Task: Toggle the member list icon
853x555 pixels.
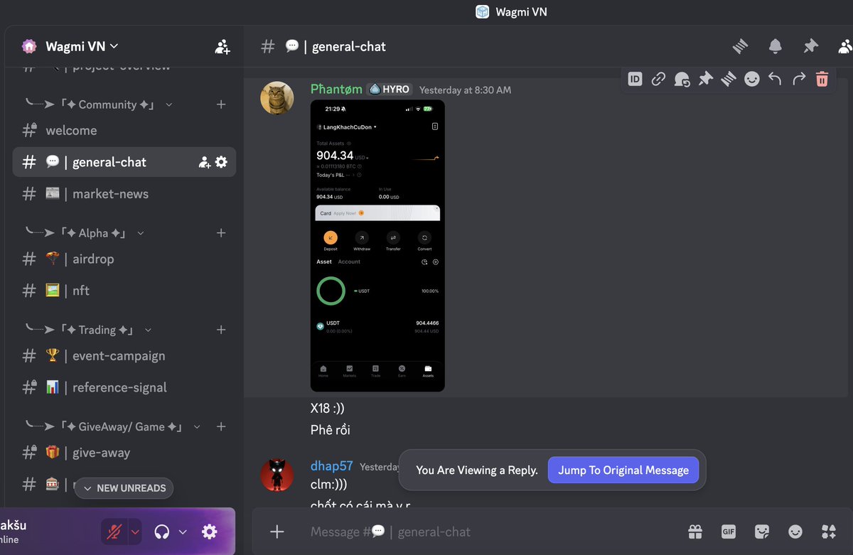Action: click(845, 46)
